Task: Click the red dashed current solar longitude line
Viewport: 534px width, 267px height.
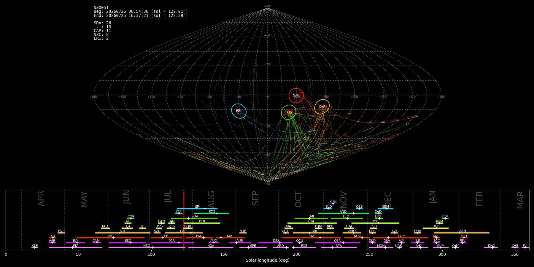Action: 184,220
